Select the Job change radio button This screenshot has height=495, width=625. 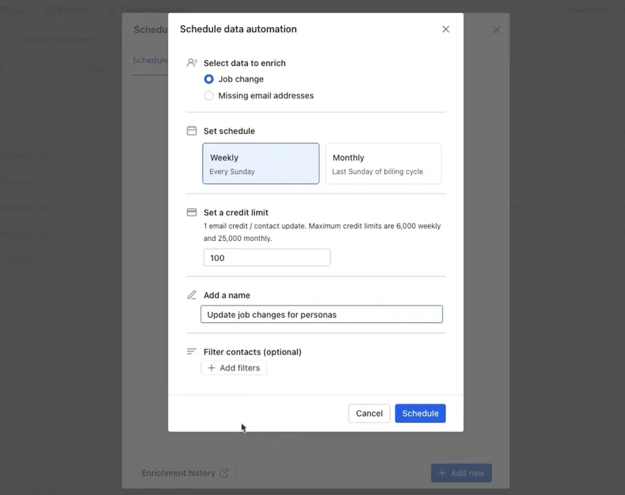coord(208,78)
